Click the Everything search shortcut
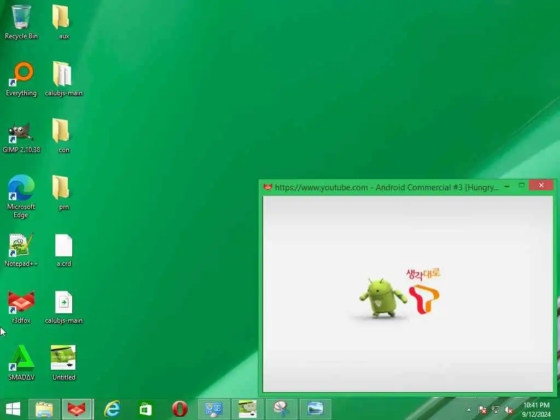 click(21, 79)
